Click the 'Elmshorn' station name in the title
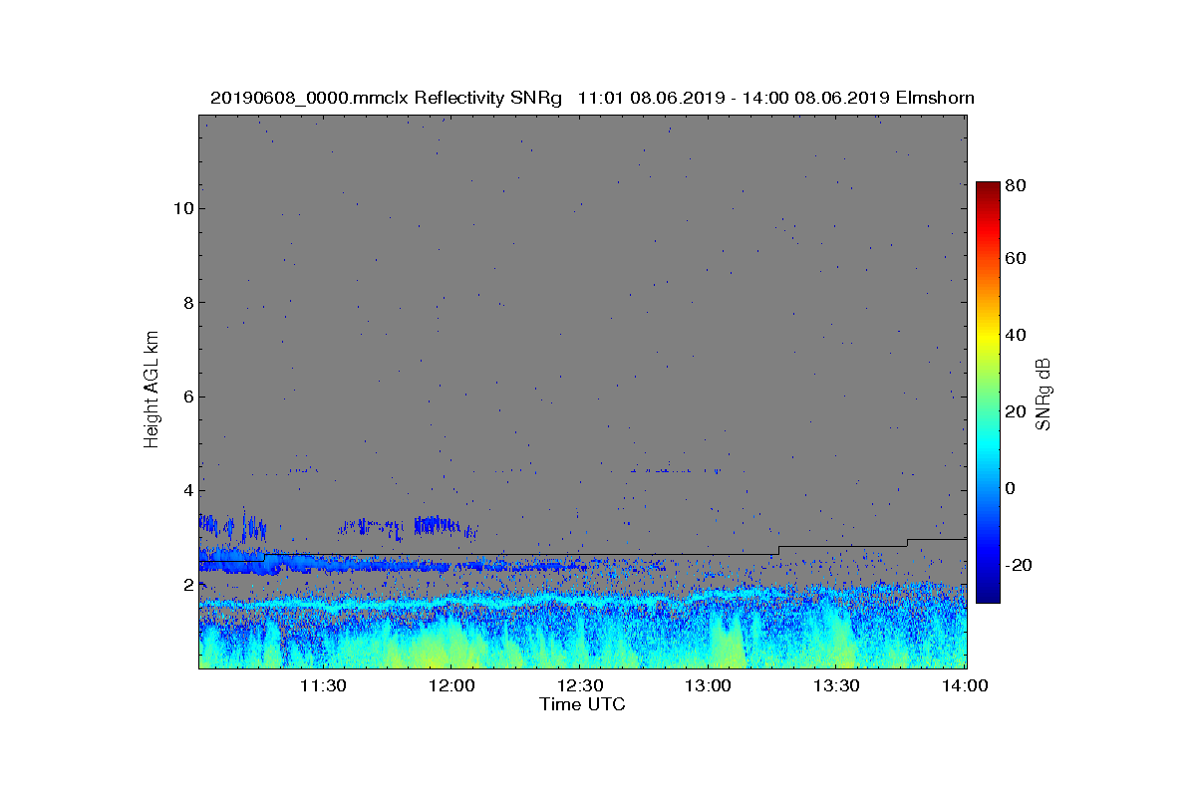This screenshot has height=797, width=1196. [935, 98]
